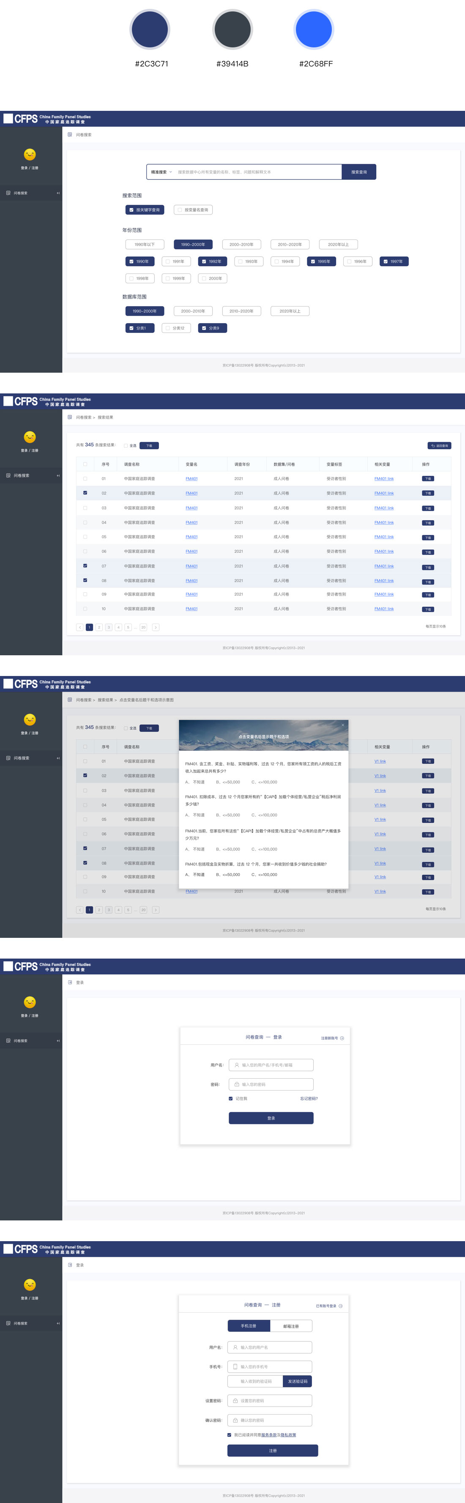Image resolution: width=465 pixels, height=1503 pixels.
Task: Pick the bright blue #2C68FF swatch
Action: (x=314, y=29)
